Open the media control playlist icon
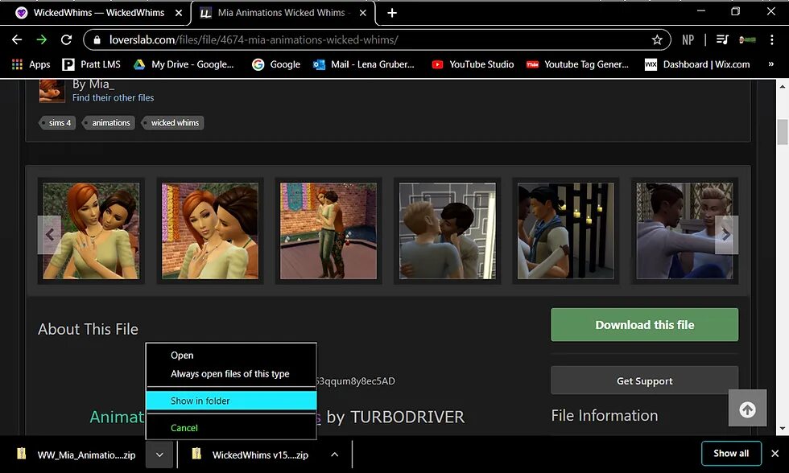The height and width of the screenshot is (473, 789). (x=722, y=39)
